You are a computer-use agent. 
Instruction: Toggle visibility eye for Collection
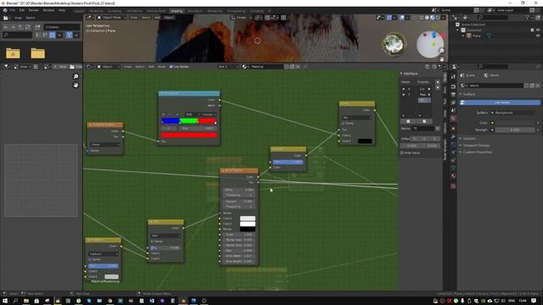pos(537,30)
